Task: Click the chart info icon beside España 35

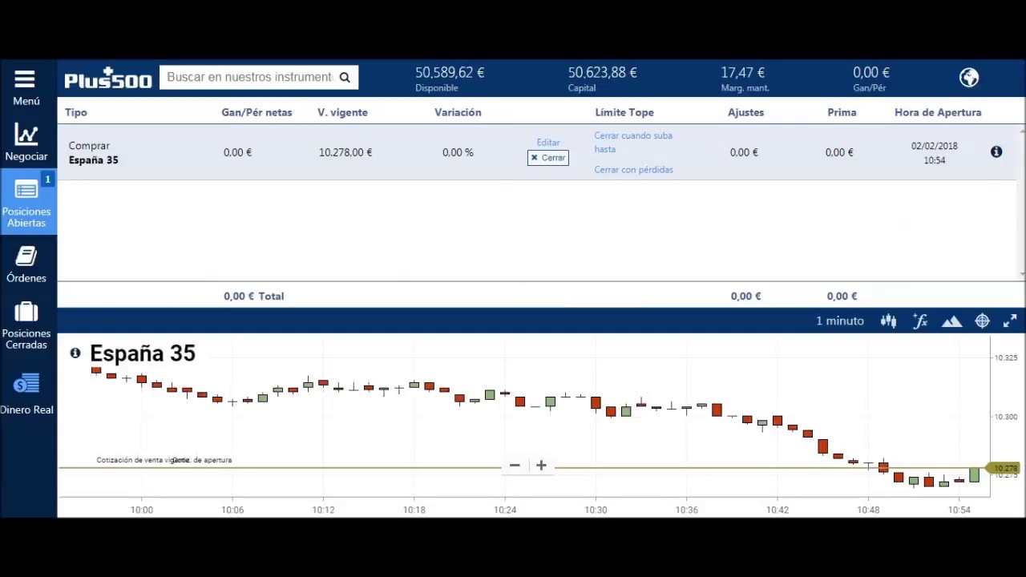Action: 75,353
